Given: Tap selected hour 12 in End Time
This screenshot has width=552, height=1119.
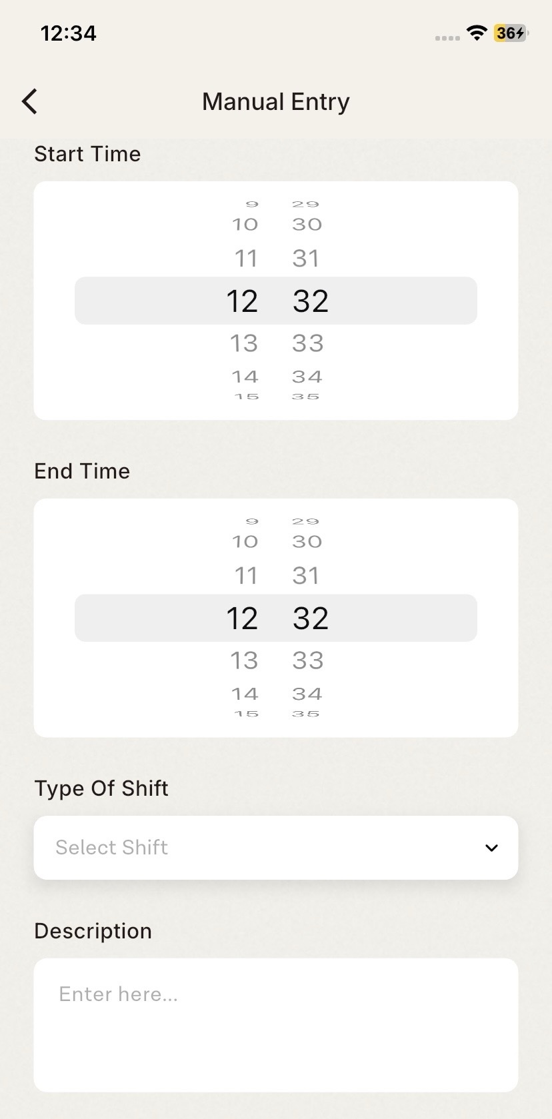Looking at the screenshot, I should point(242,618).
